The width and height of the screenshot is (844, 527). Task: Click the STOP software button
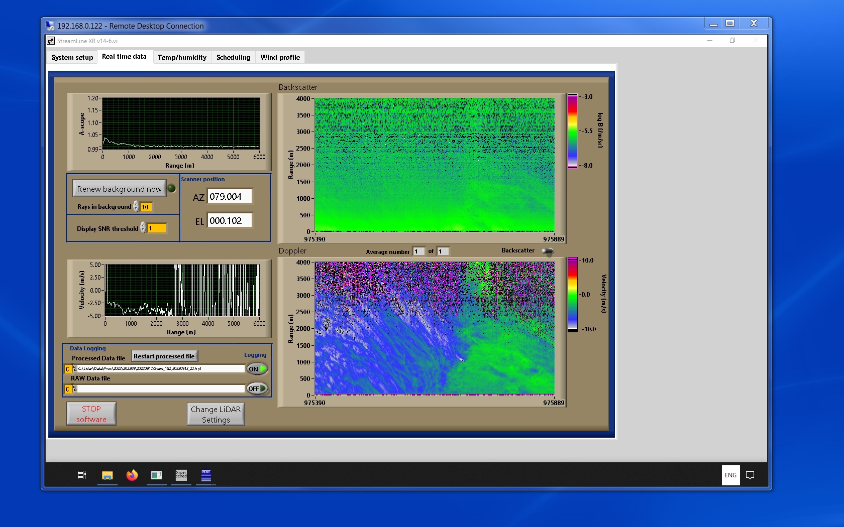tap(91, 414)
